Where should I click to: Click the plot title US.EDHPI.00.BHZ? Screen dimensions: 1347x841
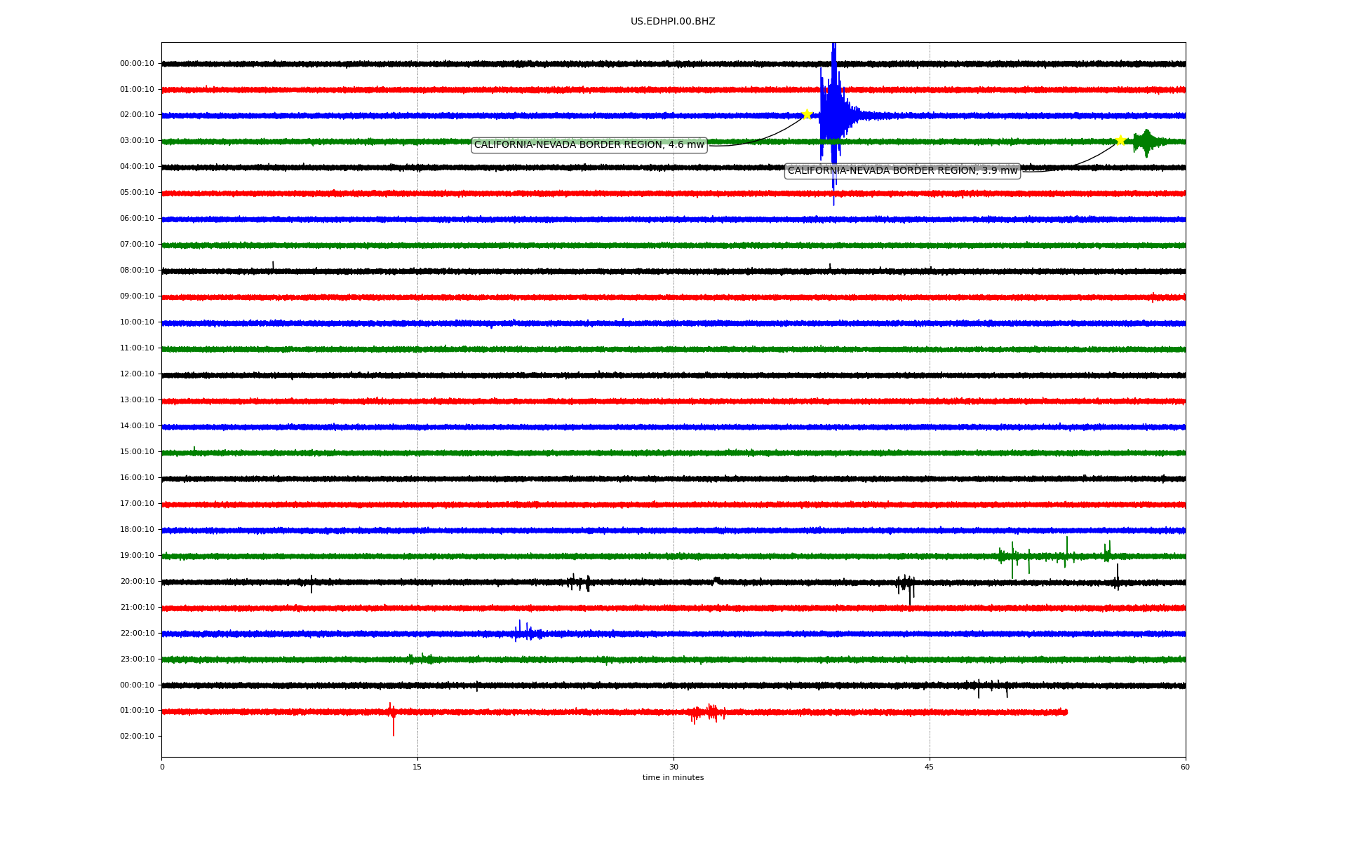pos(673,22)
